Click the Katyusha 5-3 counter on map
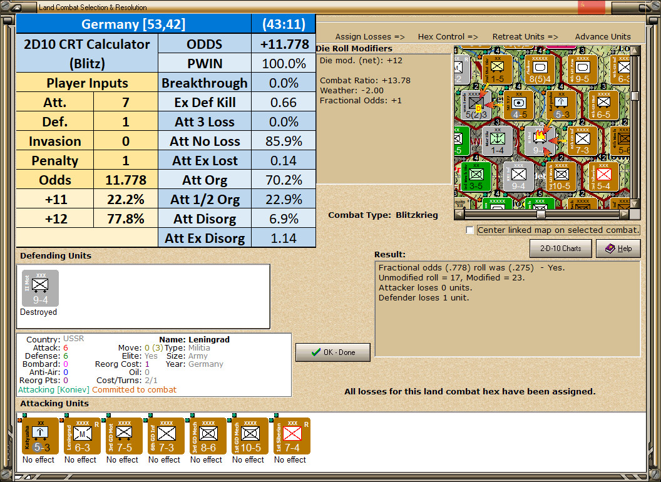Viewport: 661px width, 482px height. [x=561, y=105]
